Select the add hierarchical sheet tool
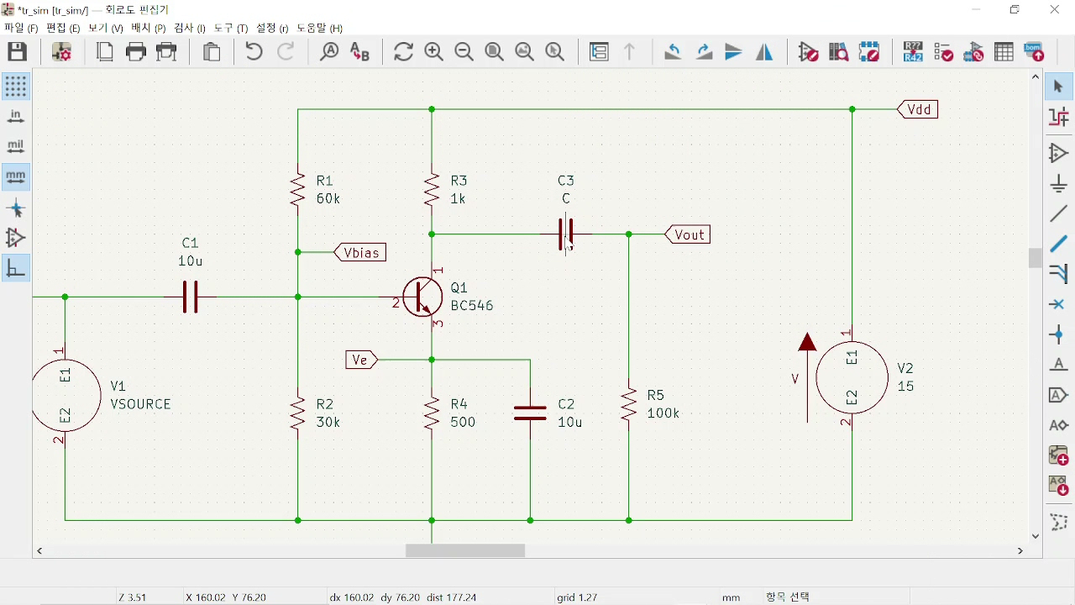 click(x=1058, y=455)
